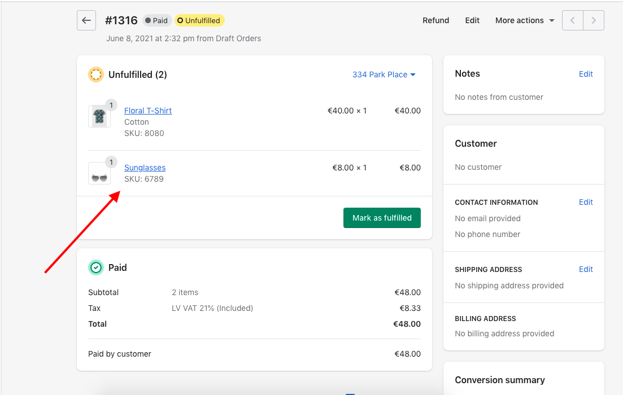Edit the Contact Information section

586,202
